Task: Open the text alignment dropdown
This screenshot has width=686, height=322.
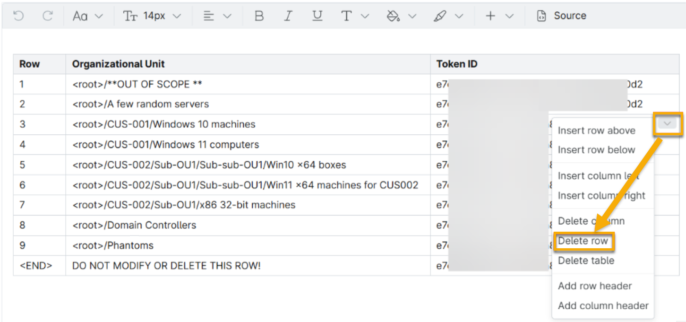Action: (x=217, y=16)
